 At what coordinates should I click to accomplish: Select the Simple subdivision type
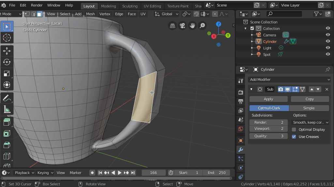(309, 108)
